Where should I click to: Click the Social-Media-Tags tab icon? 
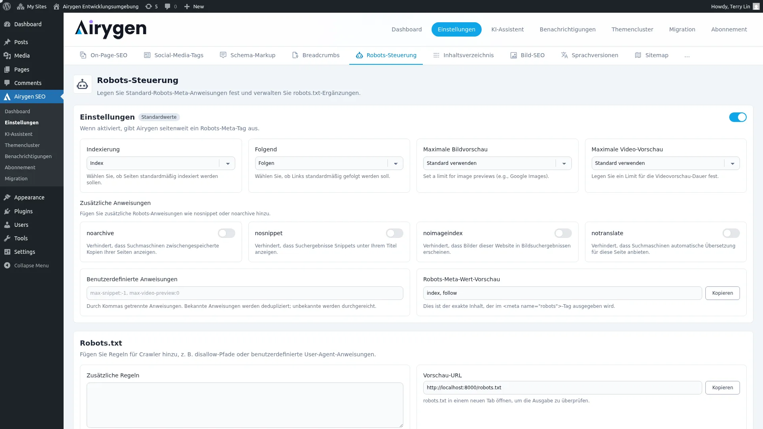coord(147,55)
